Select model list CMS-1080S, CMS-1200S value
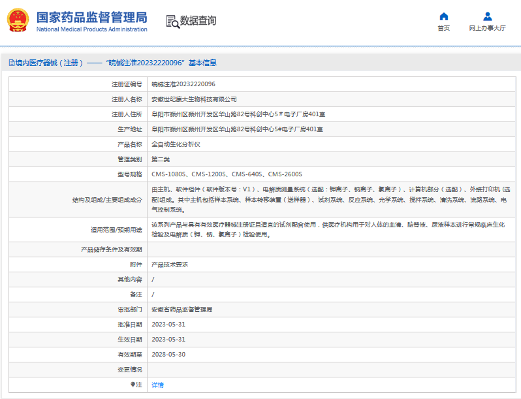521x399 pixels. 227,174
